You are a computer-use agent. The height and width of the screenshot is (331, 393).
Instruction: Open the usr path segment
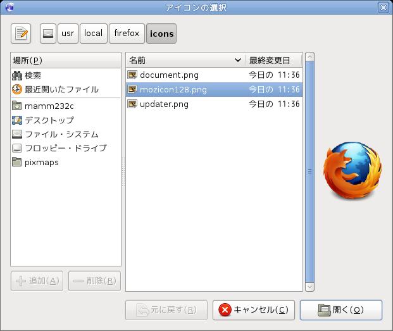[68, 34]
